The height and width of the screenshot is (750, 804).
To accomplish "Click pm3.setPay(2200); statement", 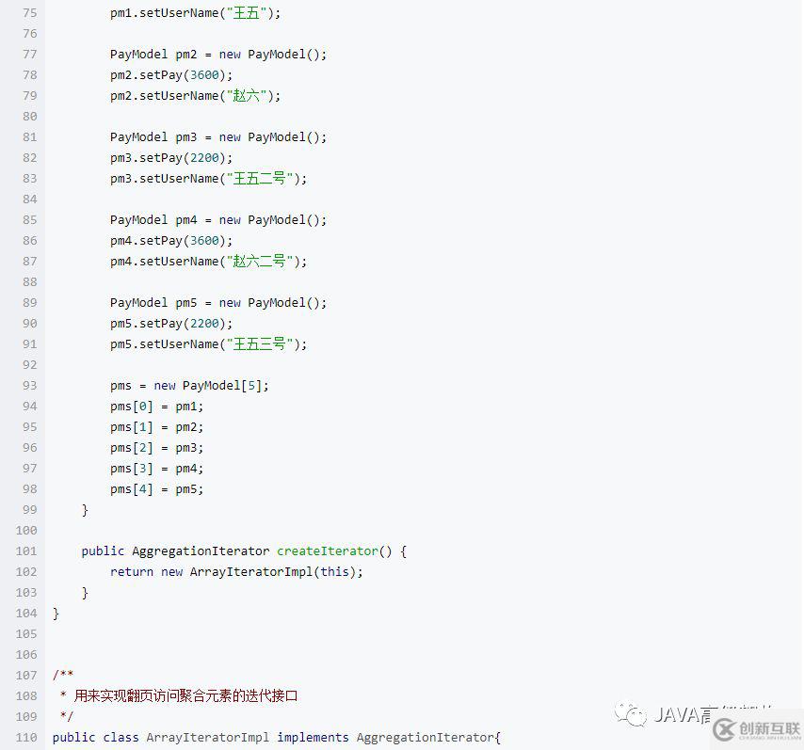I will click(x=171, y=158).
